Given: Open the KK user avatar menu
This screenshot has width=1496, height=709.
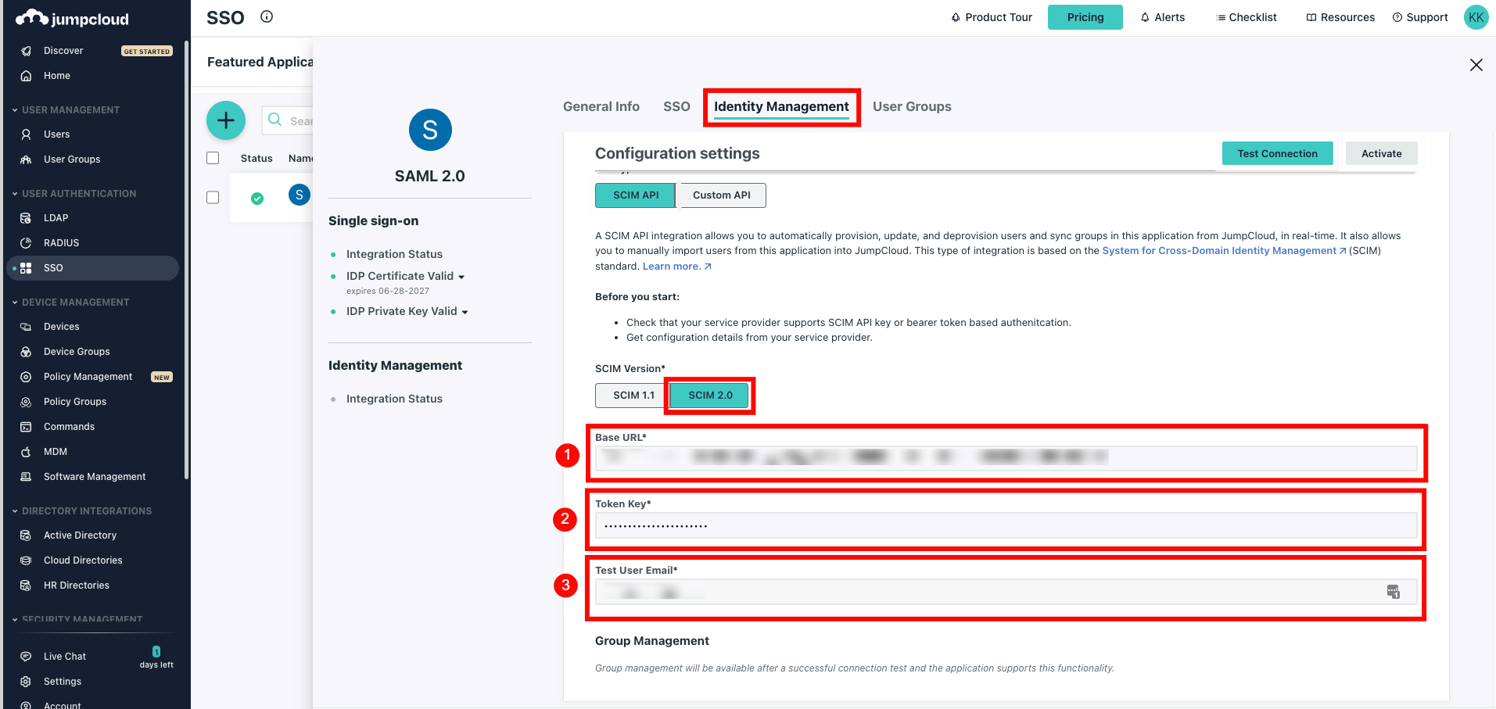Looking at the screenshot, I should [x=1476, y=17].
